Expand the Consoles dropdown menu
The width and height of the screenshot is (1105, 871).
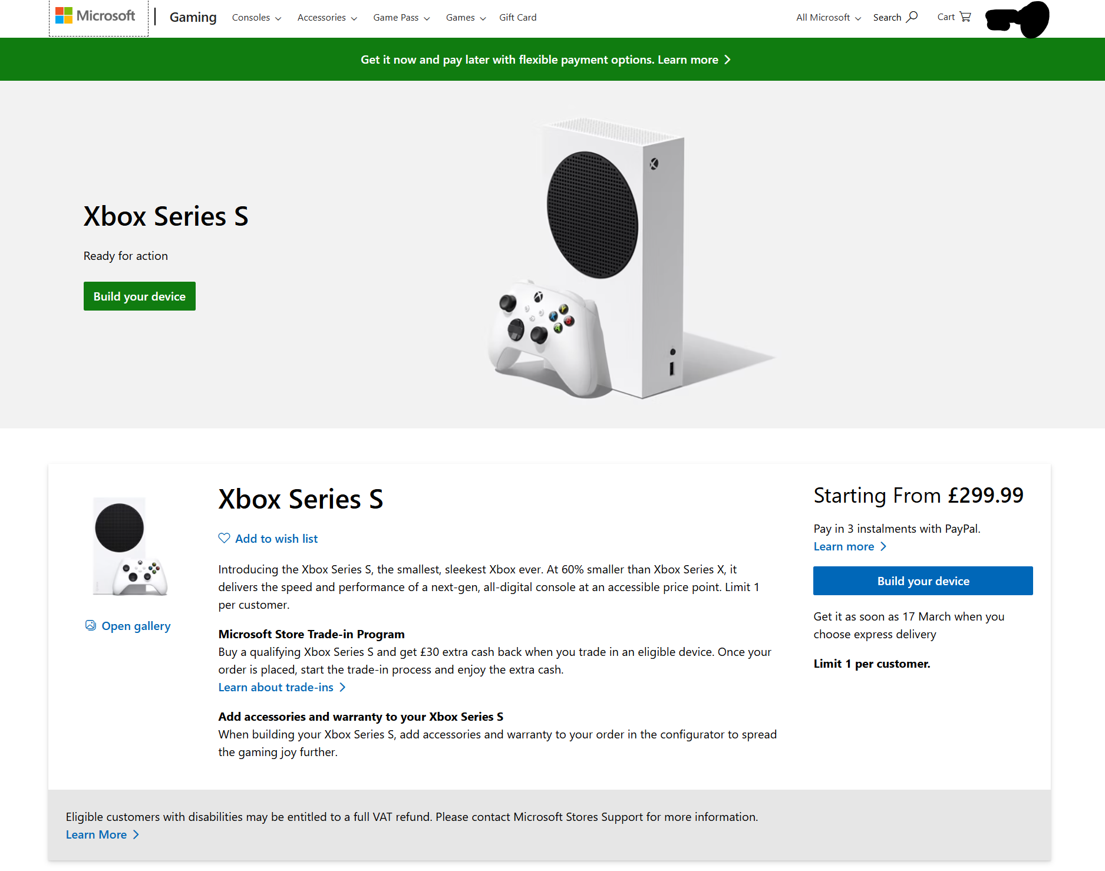(x=256, y=18)
